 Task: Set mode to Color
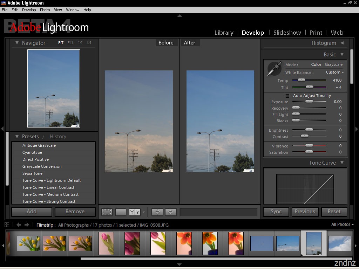coord(316,64)
